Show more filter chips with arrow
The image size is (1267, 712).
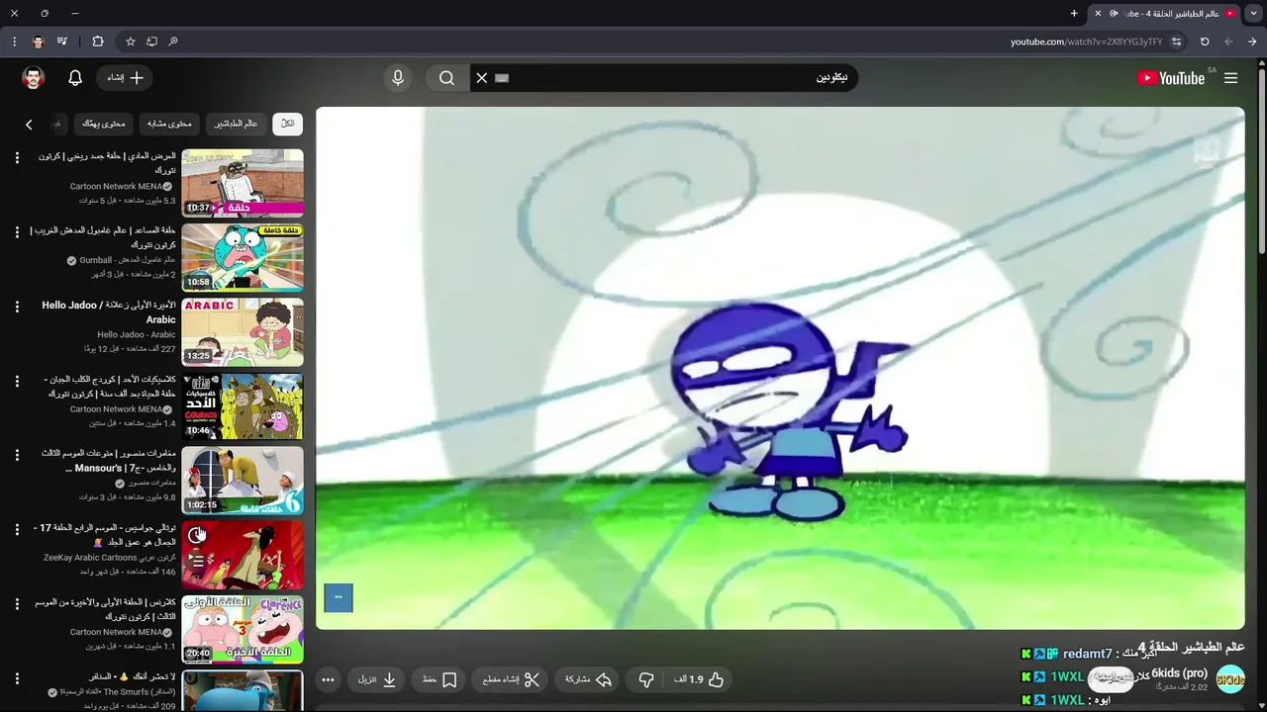pos(29,125)
